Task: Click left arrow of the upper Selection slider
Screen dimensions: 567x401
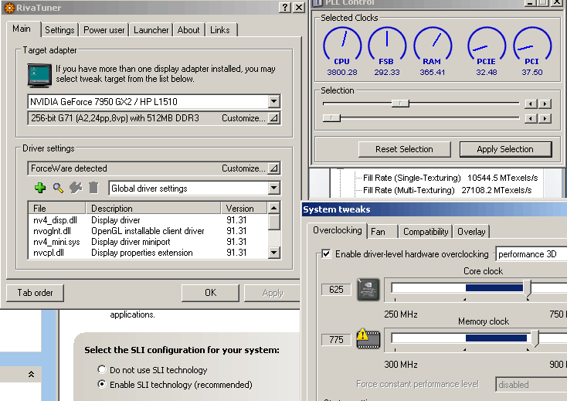Action: click(531, 104)
